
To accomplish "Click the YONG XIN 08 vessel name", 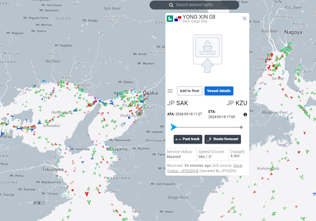I will pos(199,17).
